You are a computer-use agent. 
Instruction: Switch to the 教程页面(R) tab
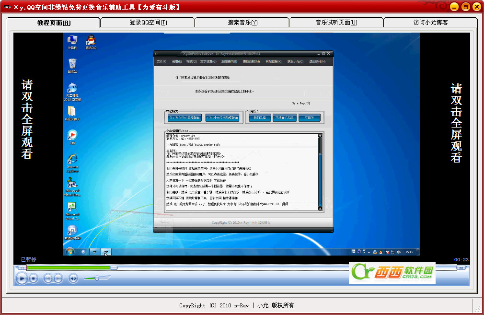tap(53, 23)
